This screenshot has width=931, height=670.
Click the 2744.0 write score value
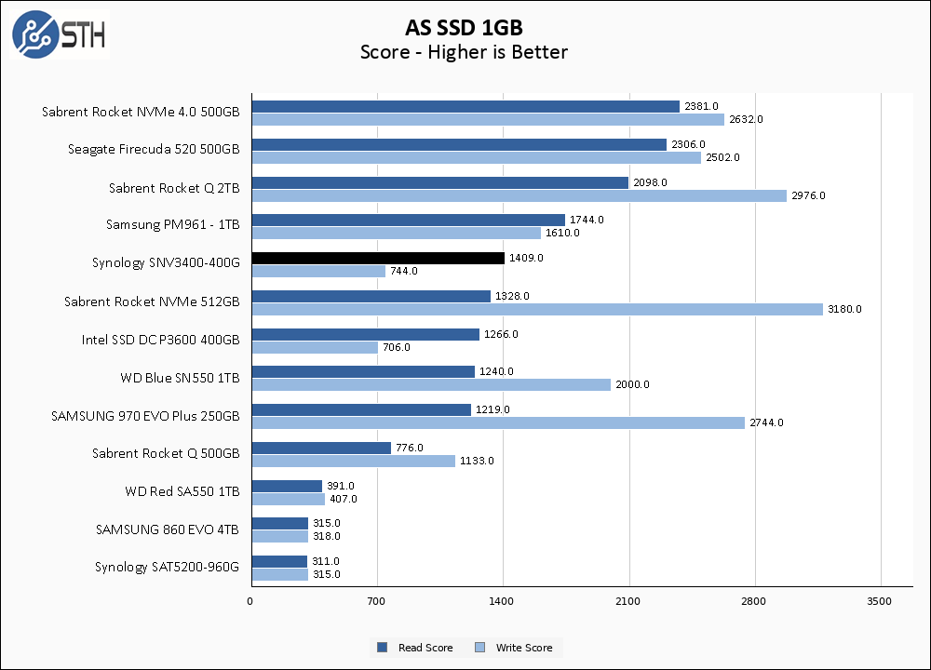766,422
